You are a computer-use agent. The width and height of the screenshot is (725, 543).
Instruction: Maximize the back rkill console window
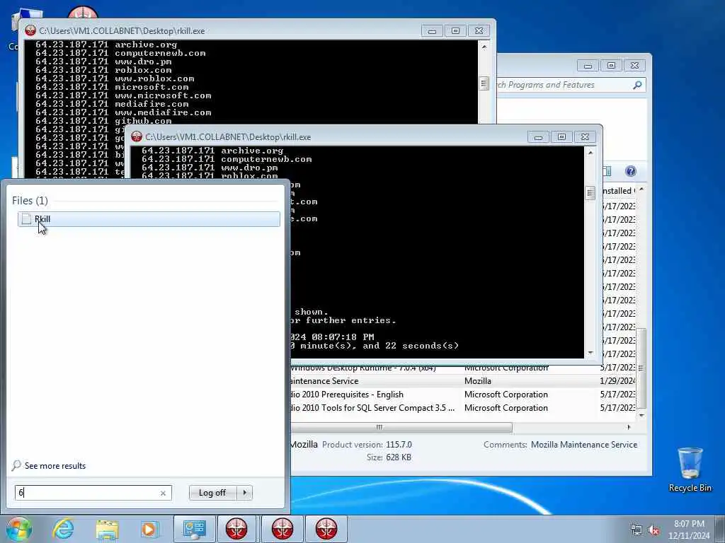click(455, 31)
